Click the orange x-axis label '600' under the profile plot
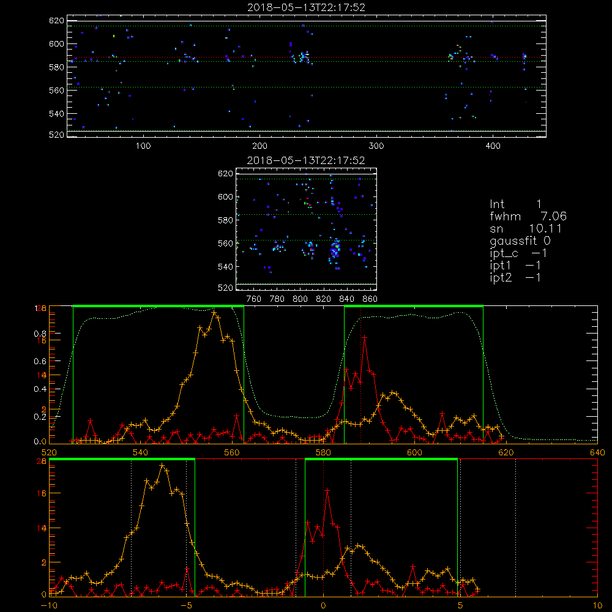This screenshot has height=612, width=612. pos(414,452)
